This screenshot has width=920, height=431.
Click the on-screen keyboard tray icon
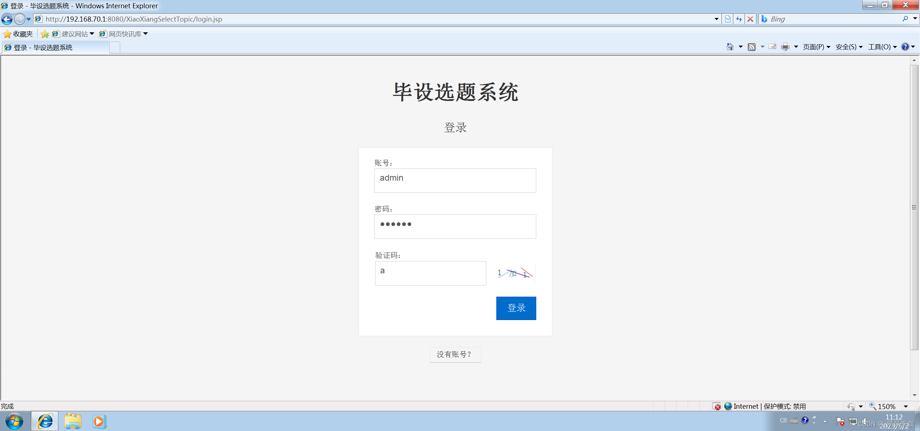pos(794,421)
